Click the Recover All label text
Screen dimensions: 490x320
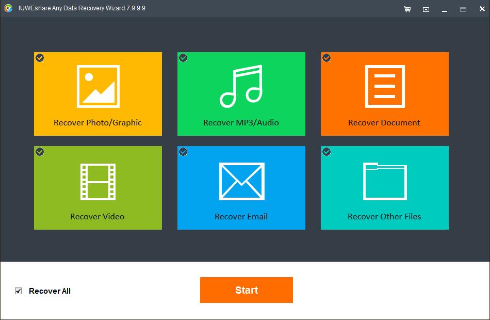(x=49, y=291)
